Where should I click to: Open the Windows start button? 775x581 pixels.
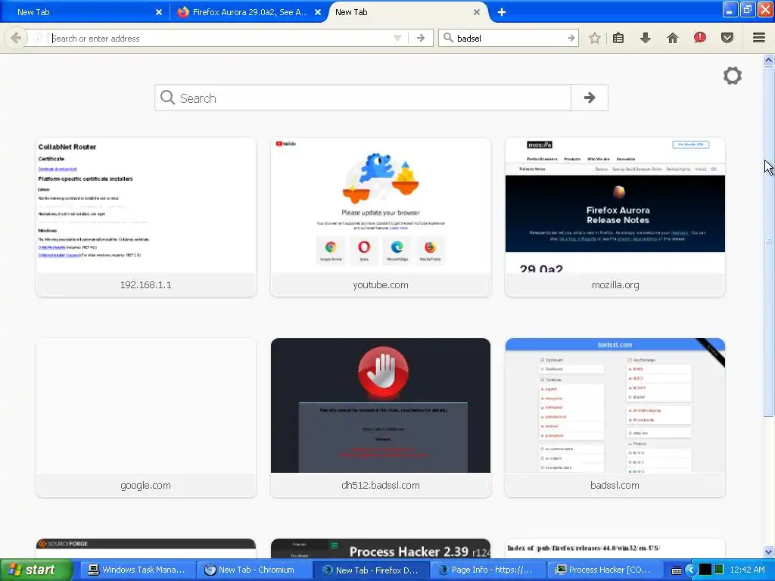[36, 570]
